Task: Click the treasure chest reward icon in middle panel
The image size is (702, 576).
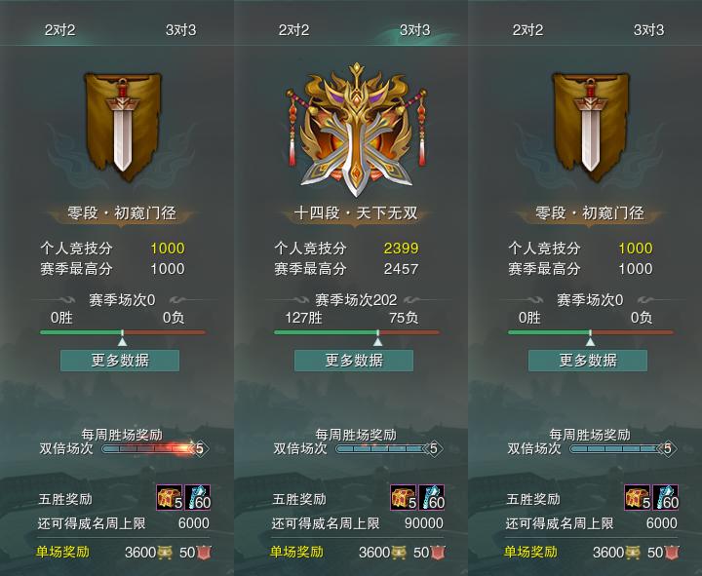Action: pyautogui.click(x=404, y=498)
